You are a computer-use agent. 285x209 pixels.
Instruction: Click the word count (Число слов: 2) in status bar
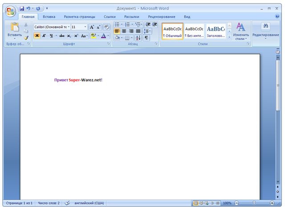pyautogui.click(x=49, y=203)
